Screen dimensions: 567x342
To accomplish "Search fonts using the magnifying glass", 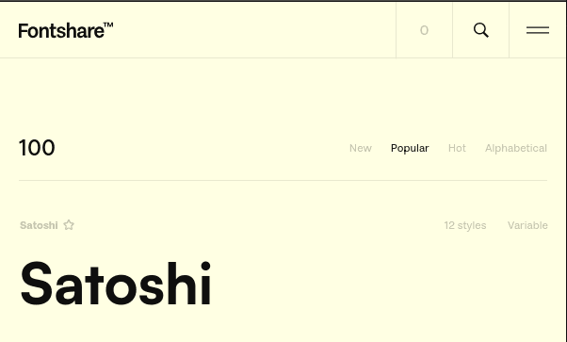I will (x=481, y=30).
